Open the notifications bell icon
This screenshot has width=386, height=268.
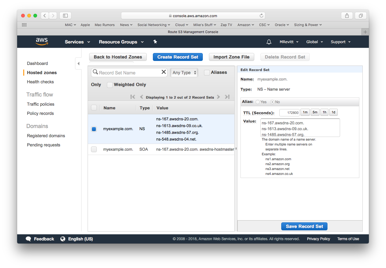click(269, 42)
